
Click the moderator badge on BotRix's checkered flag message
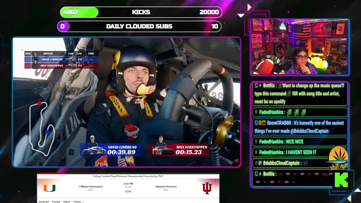[x=256, y=174]
